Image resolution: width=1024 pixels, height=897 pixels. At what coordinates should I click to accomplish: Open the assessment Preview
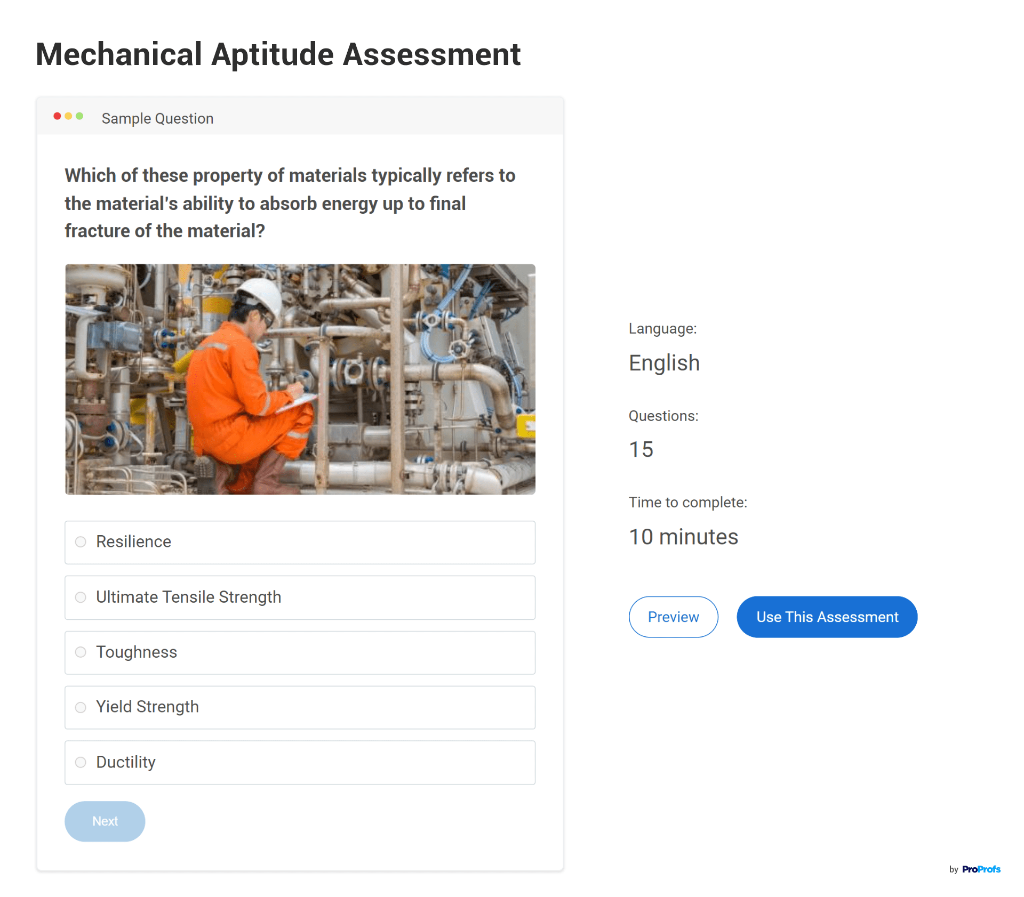673,617
